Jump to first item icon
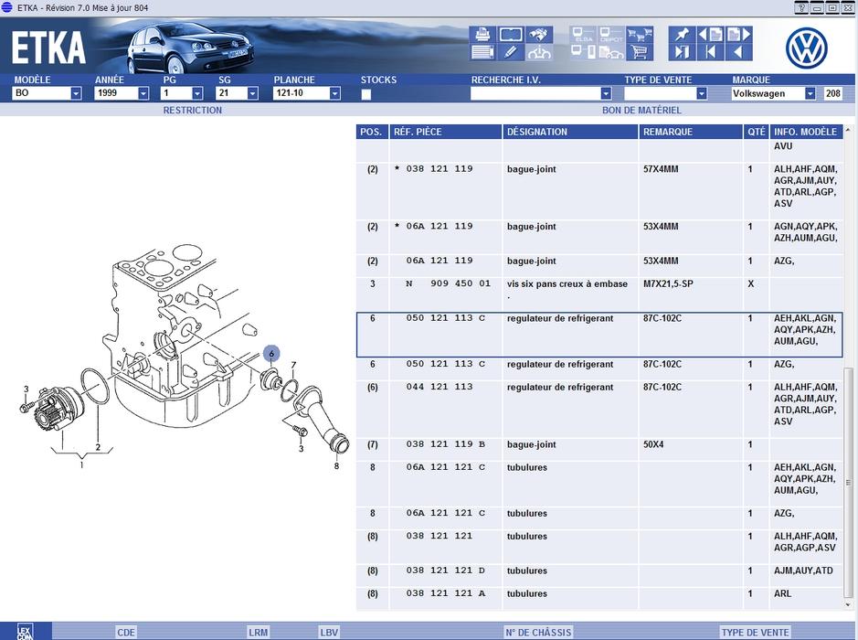Screen dimensions: 858x640 pos(710,52)
